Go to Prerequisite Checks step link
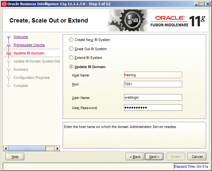The image size is (212, 171). [29, 45]
